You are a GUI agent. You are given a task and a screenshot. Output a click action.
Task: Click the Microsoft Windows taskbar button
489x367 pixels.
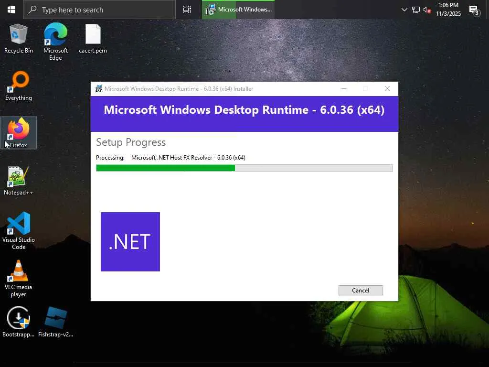coord(238,10)
